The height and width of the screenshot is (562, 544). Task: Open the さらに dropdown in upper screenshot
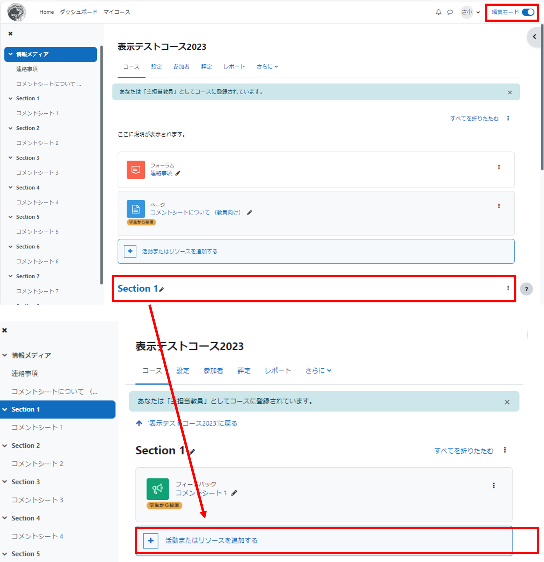[267, 66]
